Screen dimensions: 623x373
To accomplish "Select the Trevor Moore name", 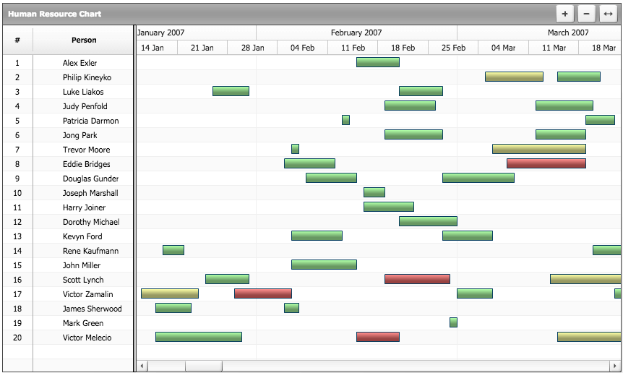I will 86,150.
